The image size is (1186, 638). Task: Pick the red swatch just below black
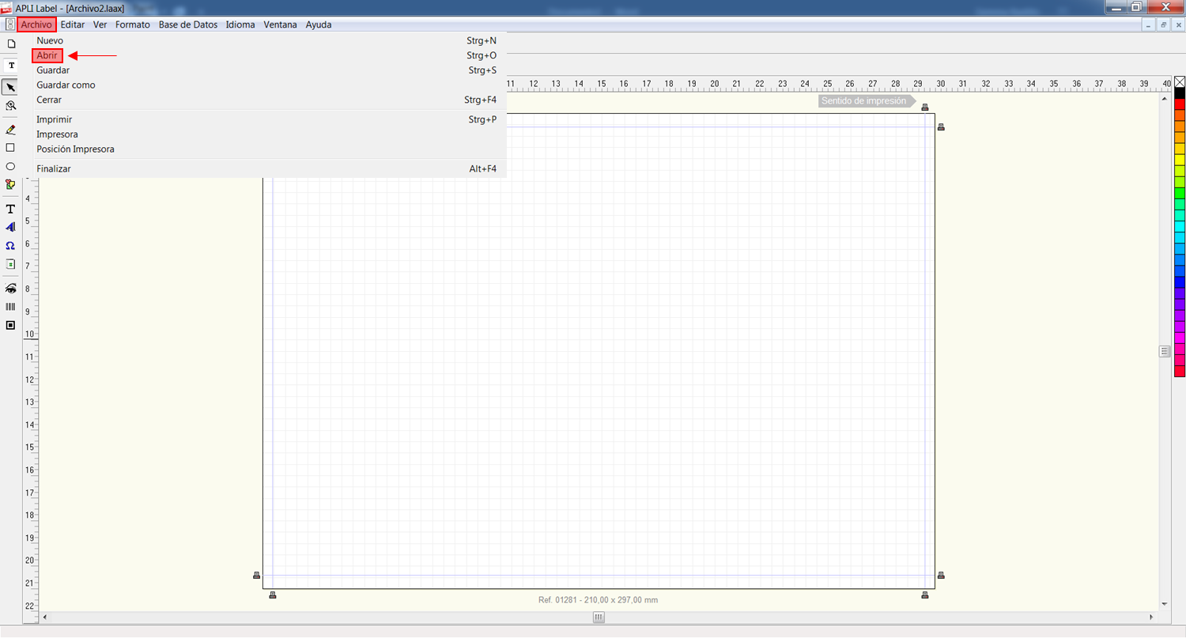[1180, 104]
